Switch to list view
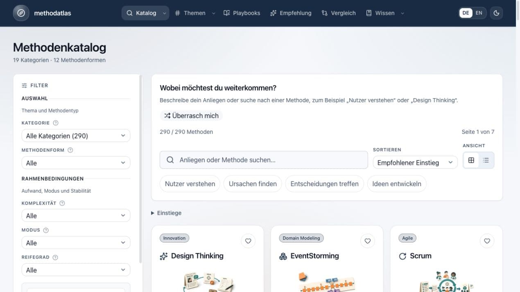 [486, 160]
